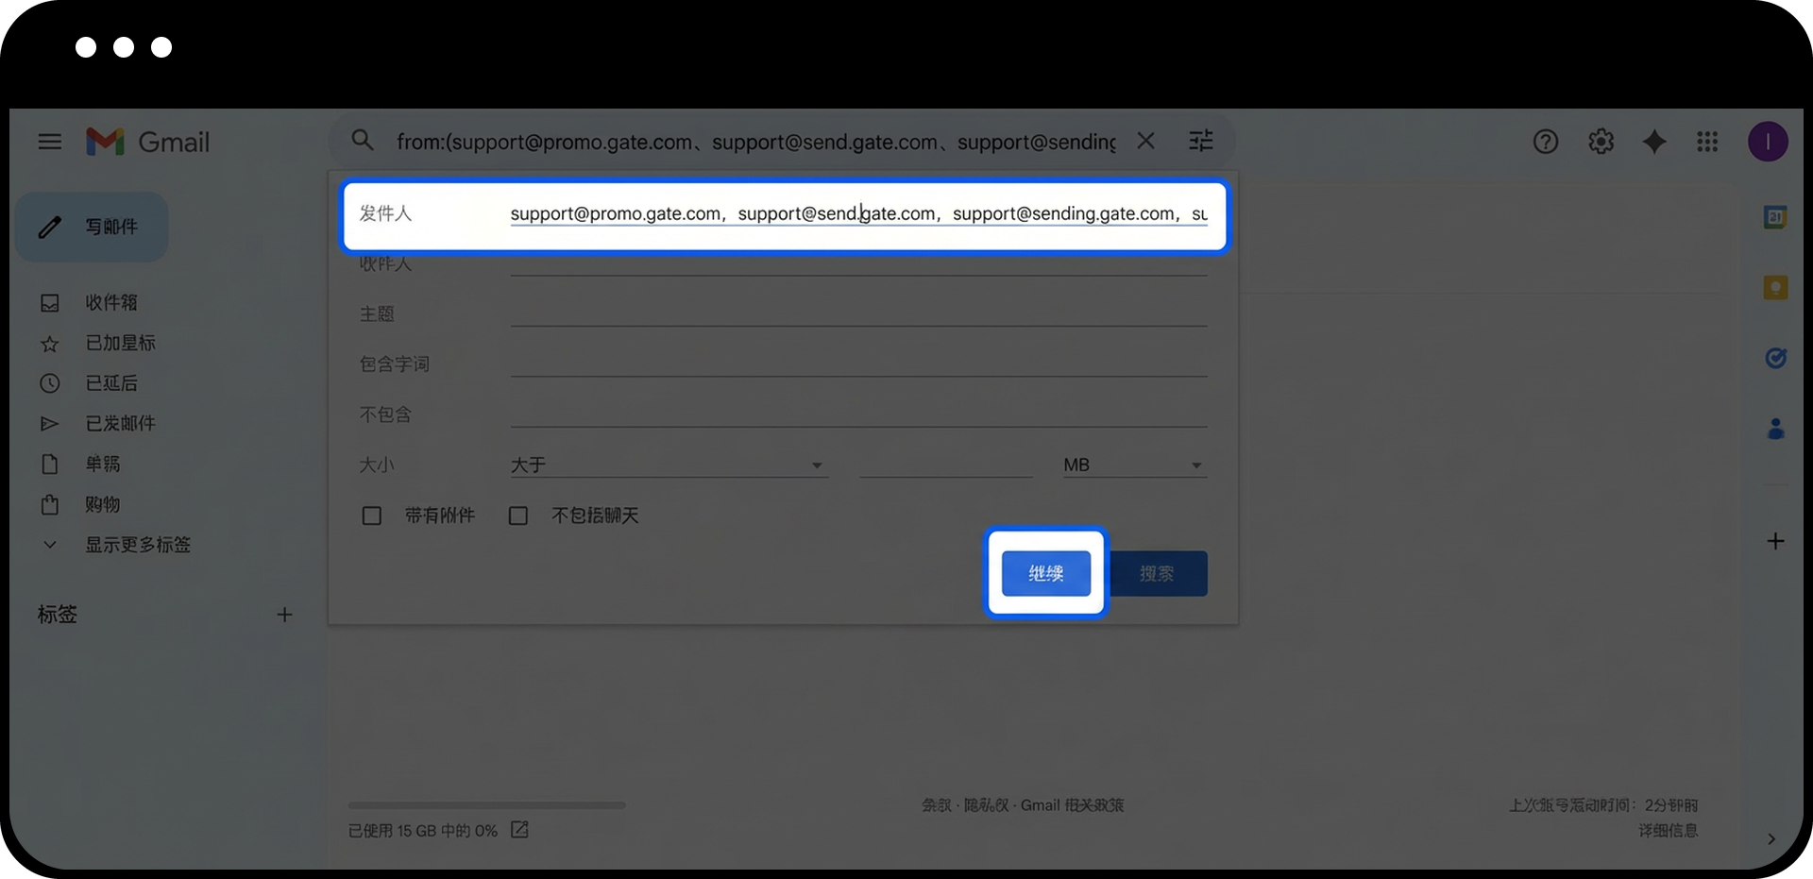
Task: Clear the search query with the X icon
Action: (x=1145, y=142)
